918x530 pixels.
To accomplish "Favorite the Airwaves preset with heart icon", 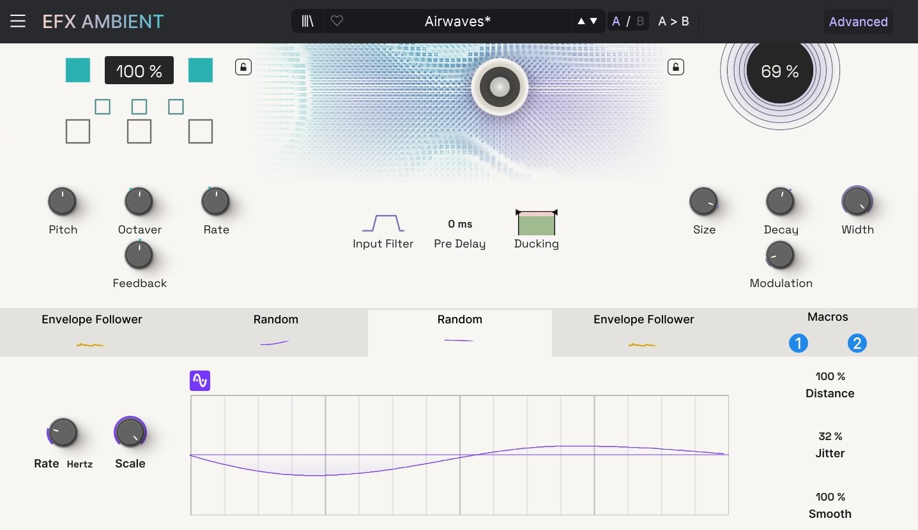I will (337, 21).
